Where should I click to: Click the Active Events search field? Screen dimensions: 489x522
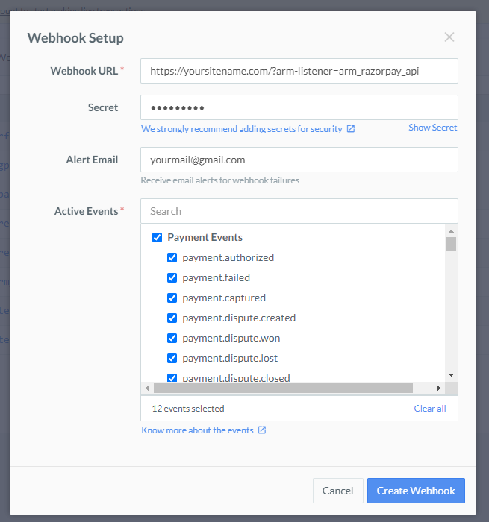tap(299, 211)
